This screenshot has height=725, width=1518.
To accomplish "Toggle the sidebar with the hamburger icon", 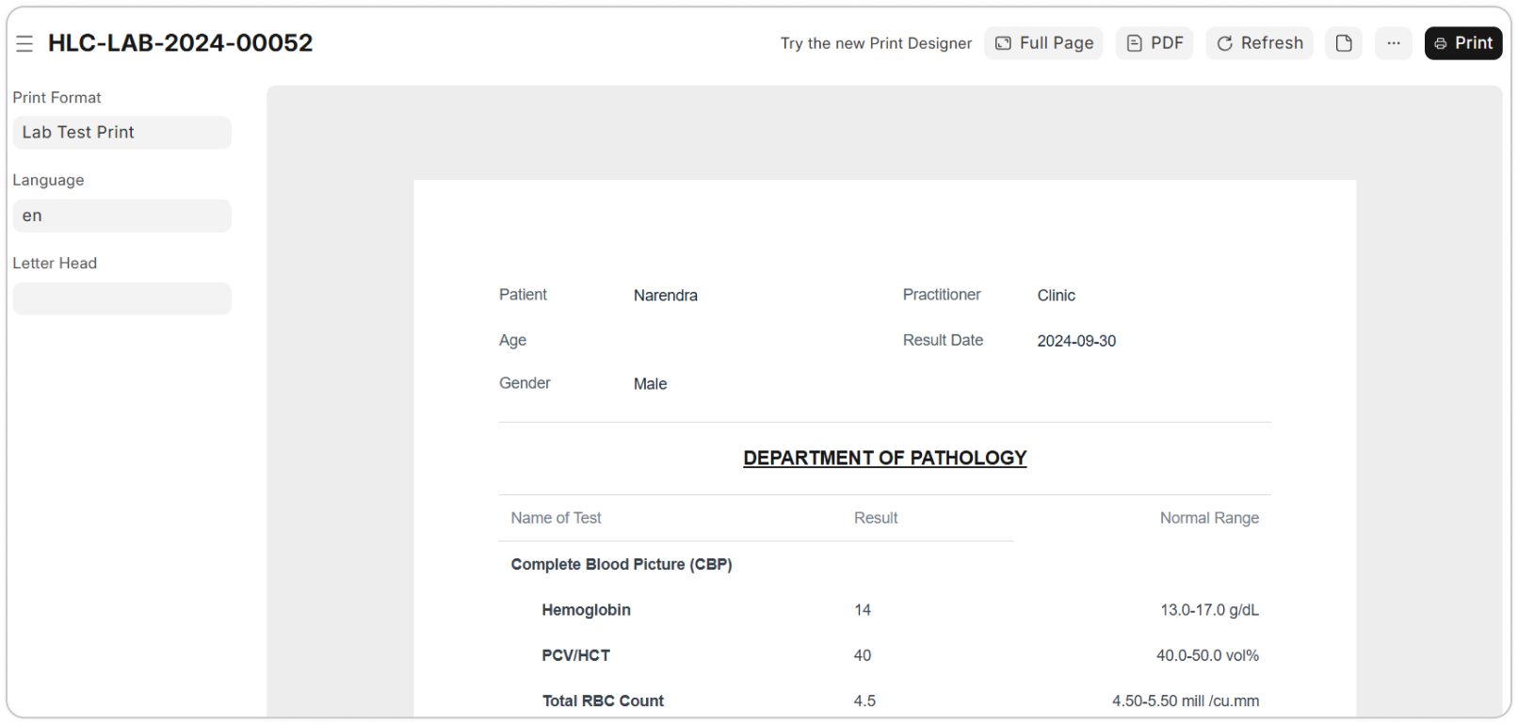I will pyautogui.click(x=24, y=43).
